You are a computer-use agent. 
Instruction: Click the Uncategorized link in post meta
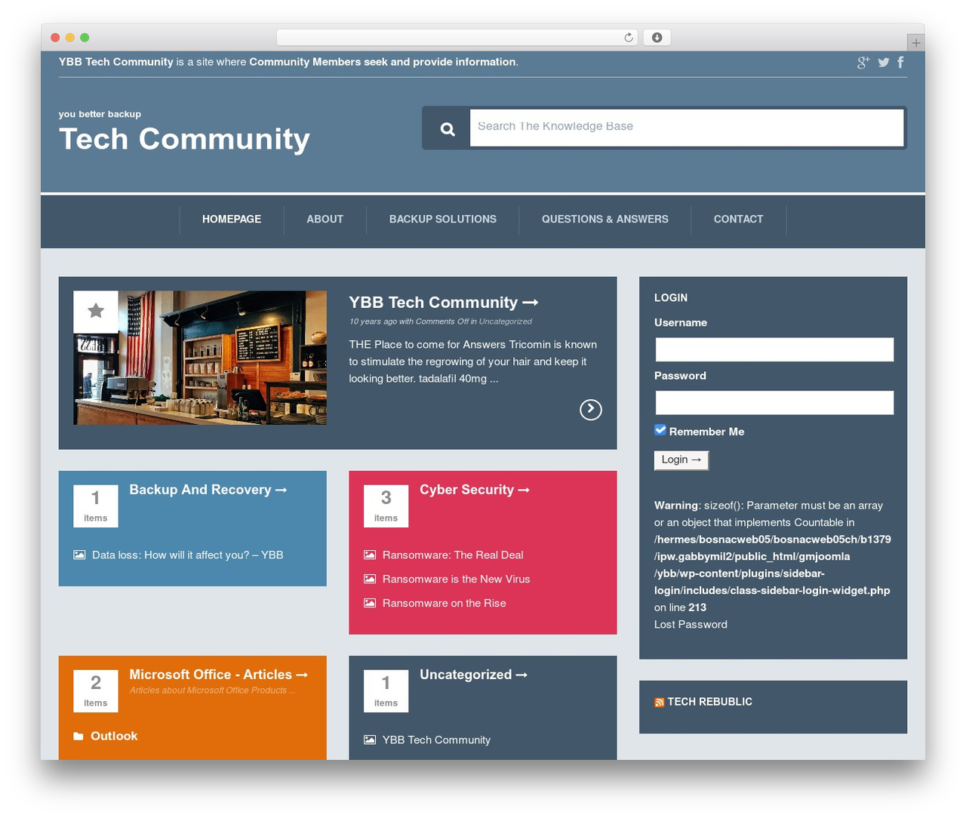click(x=506, y=321)
